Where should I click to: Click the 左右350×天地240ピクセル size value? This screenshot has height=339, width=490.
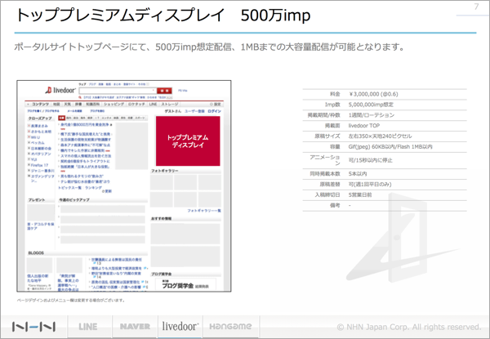coord(380,136)
